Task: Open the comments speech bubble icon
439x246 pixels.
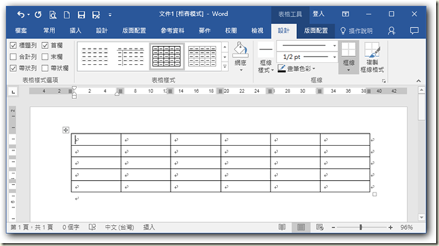Action: [414, 31]
